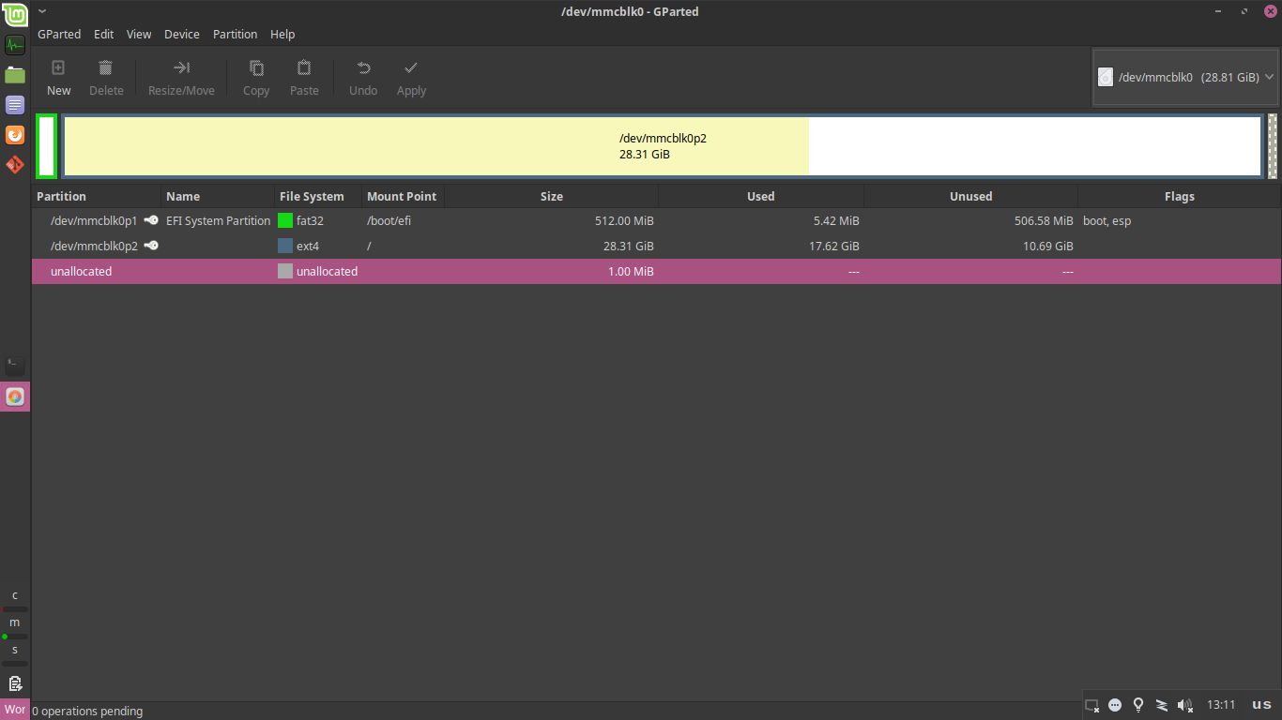Open the Files folder panel launcher
Viewport: 1282px width, 720px height.
15,75
